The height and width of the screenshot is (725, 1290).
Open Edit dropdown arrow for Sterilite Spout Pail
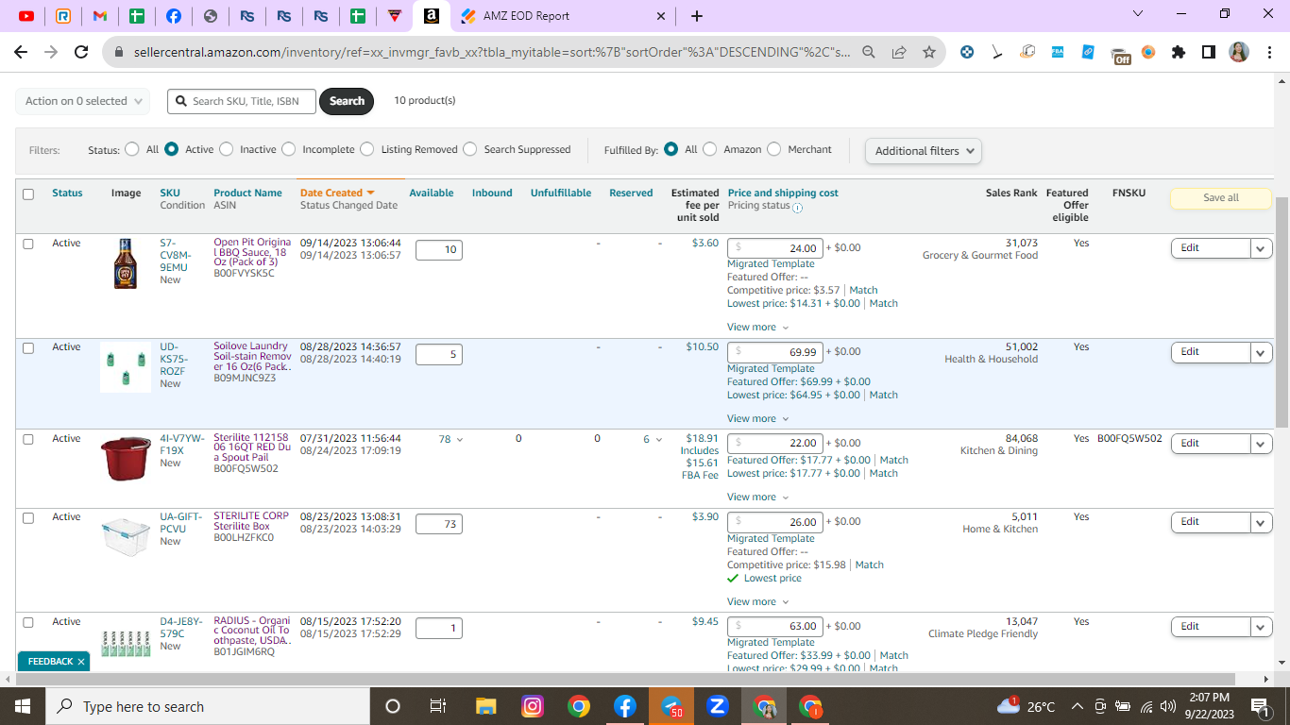1262,444
